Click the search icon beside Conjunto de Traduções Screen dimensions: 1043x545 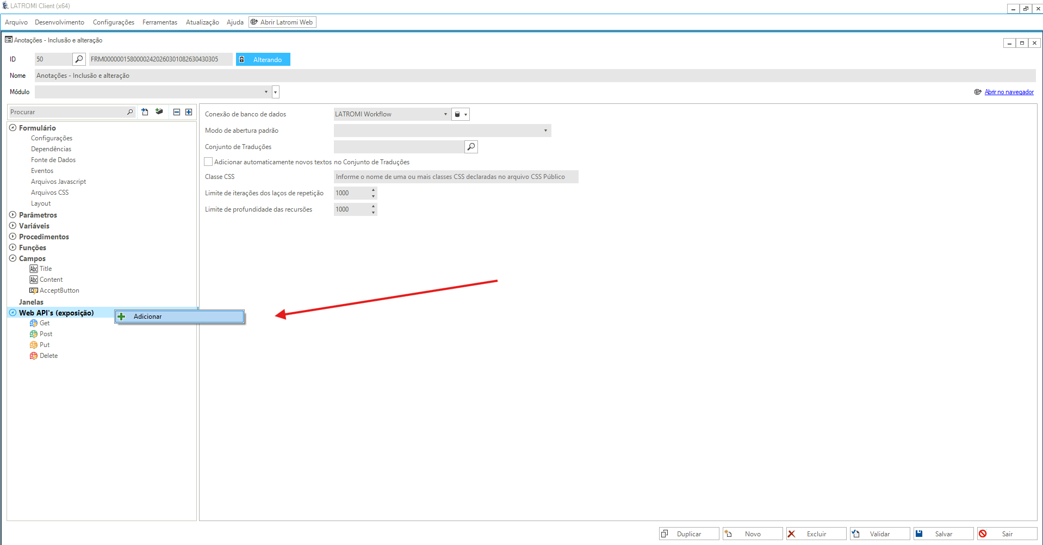(471, 147)
